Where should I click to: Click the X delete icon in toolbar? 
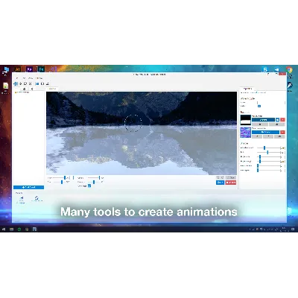30,84
